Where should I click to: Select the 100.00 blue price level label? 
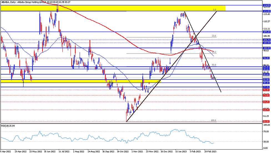pos(266,48)
